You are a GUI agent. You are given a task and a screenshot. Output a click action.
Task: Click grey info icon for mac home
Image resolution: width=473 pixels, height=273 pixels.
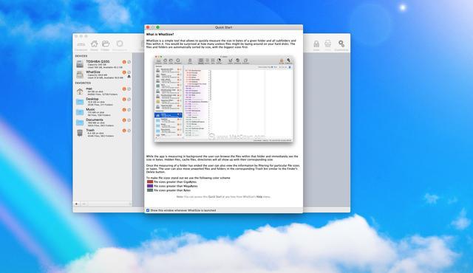[129, 89]
